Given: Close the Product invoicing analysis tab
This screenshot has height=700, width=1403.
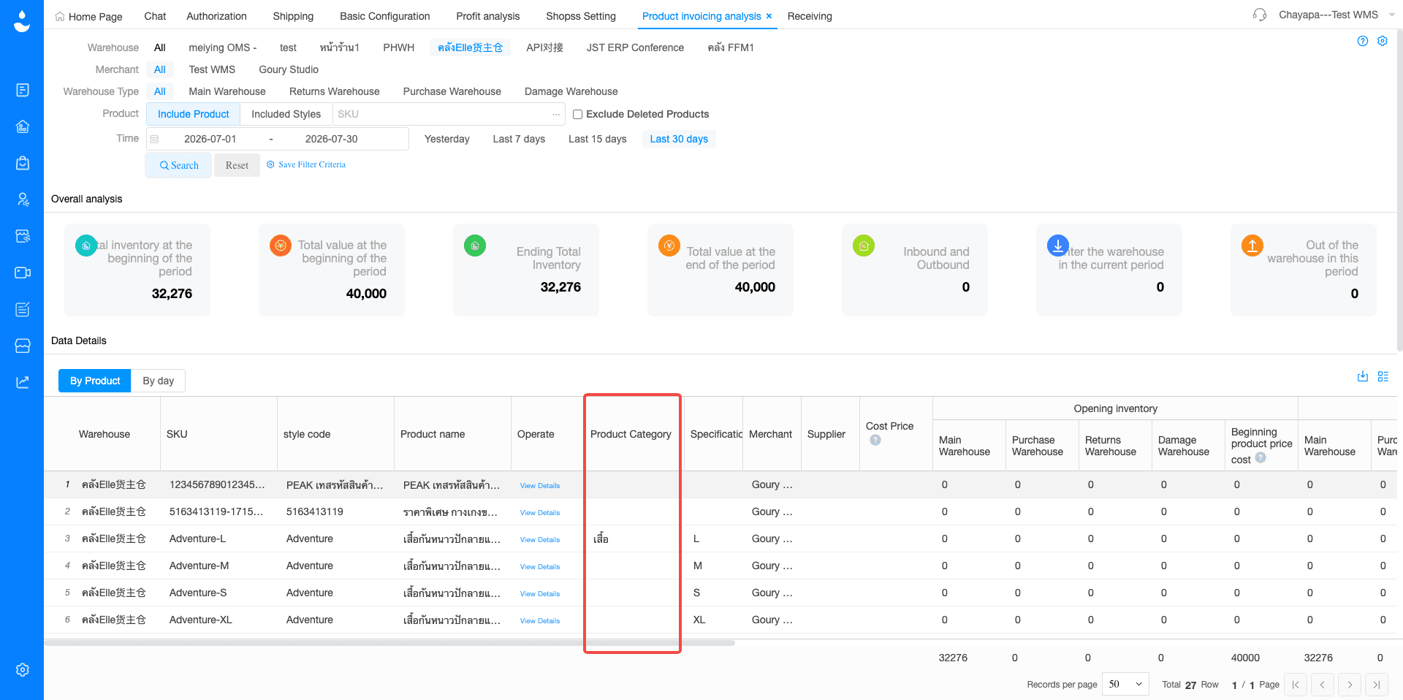Looking at the screenshot, I should (769, 16).
